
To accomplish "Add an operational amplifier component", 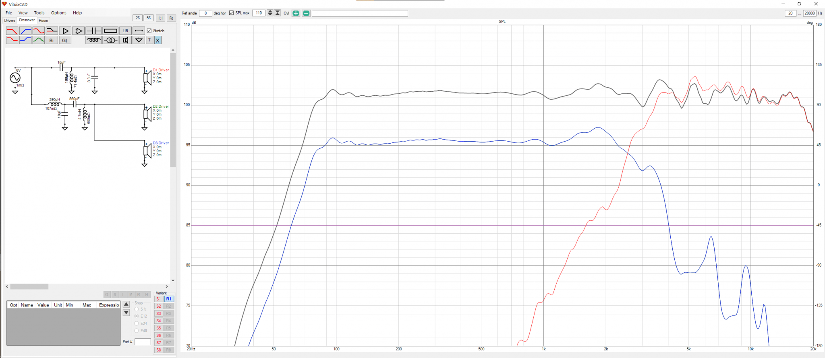I will [x=79, y=31].
